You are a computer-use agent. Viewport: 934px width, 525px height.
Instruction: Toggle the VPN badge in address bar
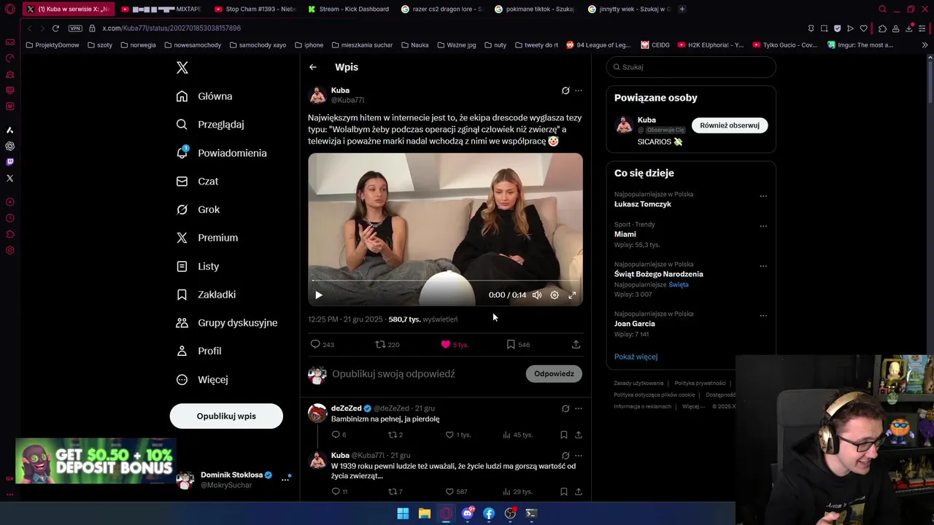point(75,28)
